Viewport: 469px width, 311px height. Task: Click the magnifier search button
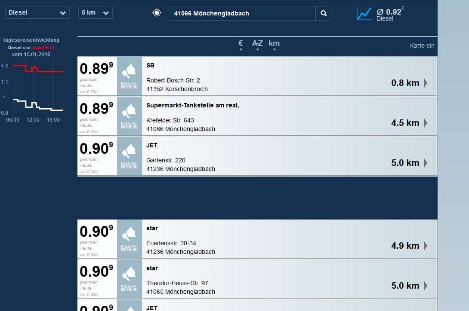(x=324, y=13)
